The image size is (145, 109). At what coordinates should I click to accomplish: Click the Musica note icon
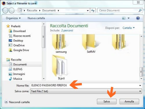(10, 79)
